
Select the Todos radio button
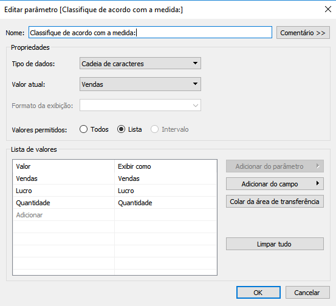[x=83, y=129]
